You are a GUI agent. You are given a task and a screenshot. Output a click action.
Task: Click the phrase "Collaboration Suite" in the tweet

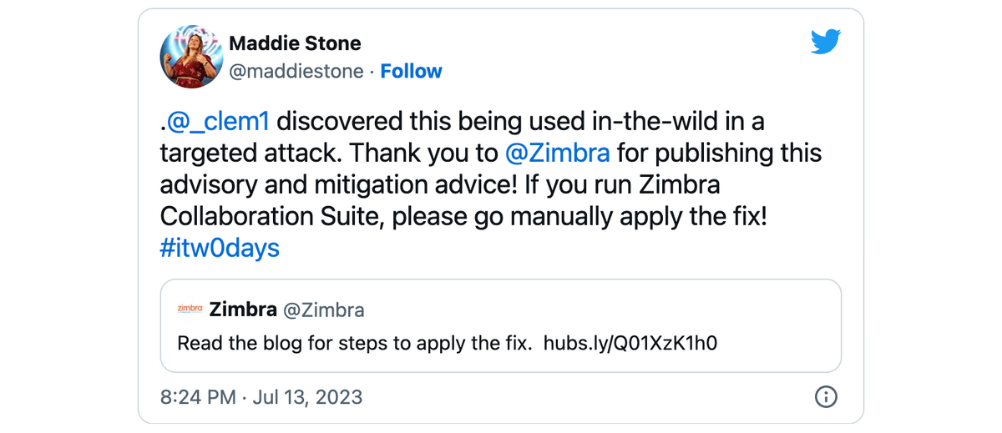[271, 216]
